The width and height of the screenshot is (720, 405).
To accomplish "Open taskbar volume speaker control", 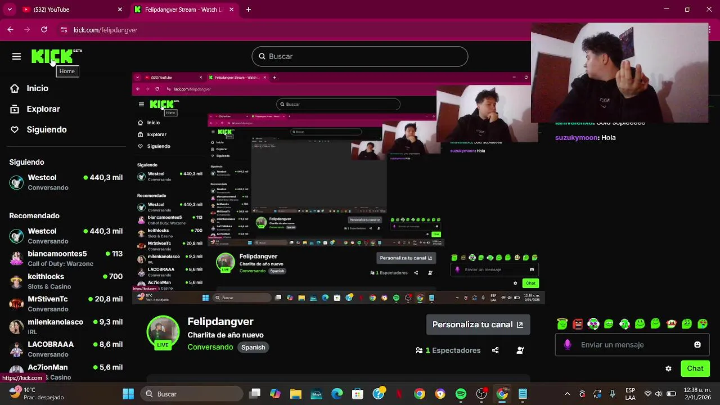I will 660,394.
